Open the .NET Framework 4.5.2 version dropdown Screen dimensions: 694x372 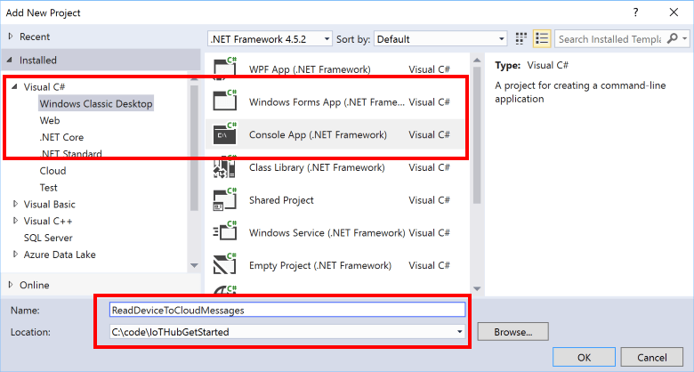(270, 39)
